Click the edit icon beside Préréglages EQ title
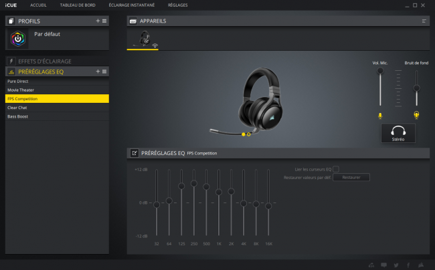 (x=135, y=153)
